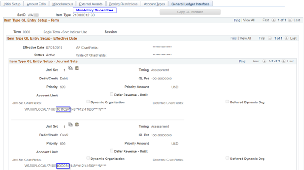Open the Account Types tab

tap(154, 4)
